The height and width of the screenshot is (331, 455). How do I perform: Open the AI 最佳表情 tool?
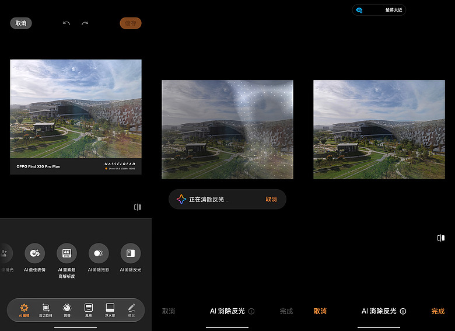coord(35,253)
